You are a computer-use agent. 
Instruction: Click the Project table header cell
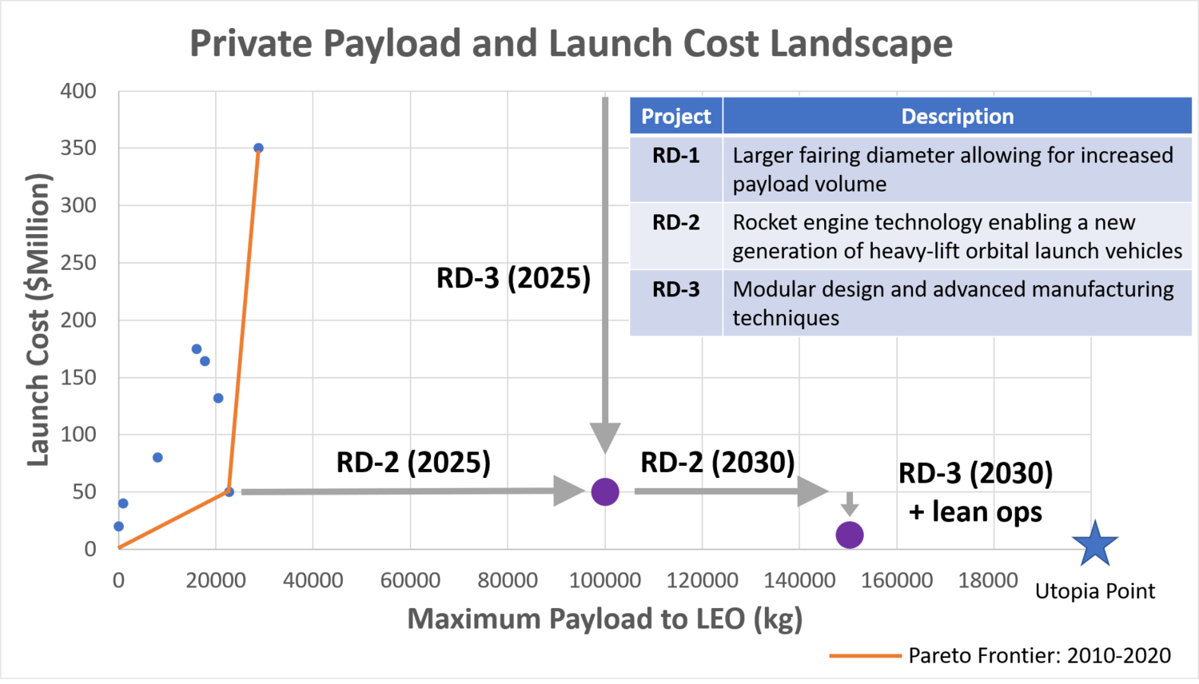click(x=675, y=116)
